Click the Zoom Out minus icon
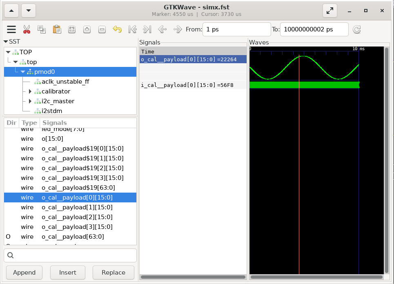The image size is (394, 284). (102, 29)
